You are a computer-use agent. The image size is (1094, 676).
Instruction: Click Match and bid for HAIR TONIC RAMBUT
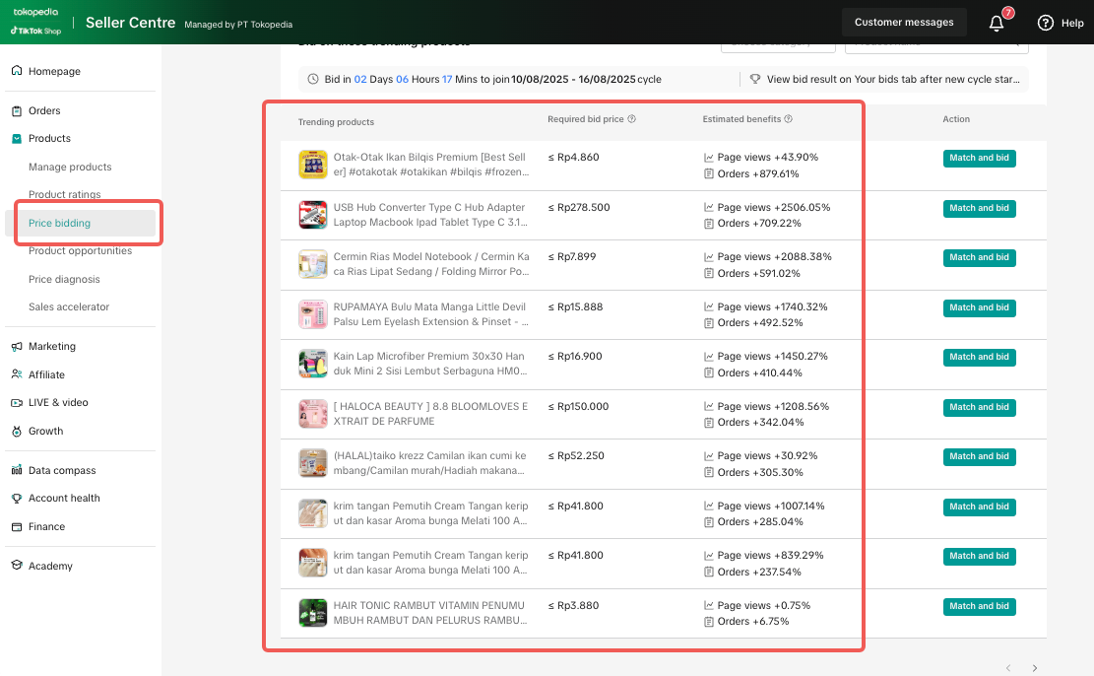point(978,606)
